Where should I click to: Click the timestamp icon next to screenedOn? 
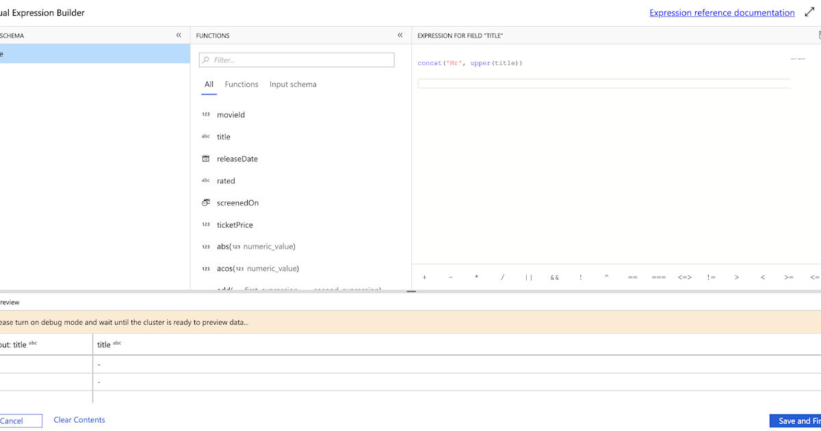coord(206,202)
